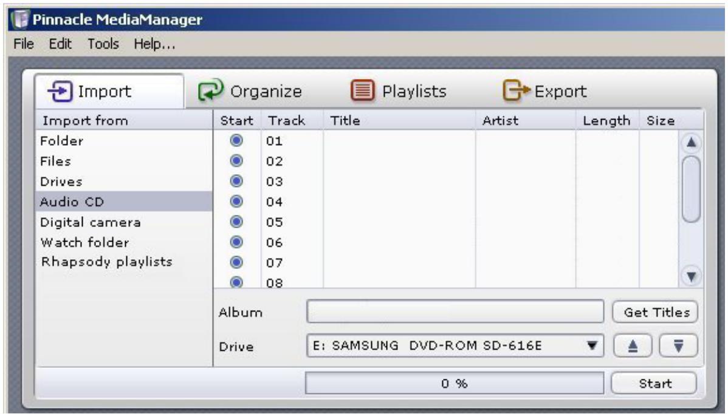Toggle the Start radio for track 04
Screen dimensions: 728x414
click(236, 201)
